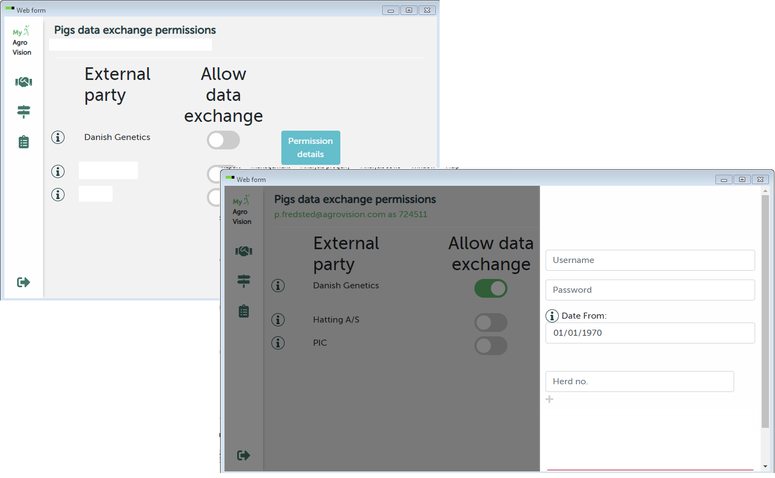Click p.fredsted@agrovision.com account text
The height and width of the screenshot is (478, 775).
tap(351, 214)
